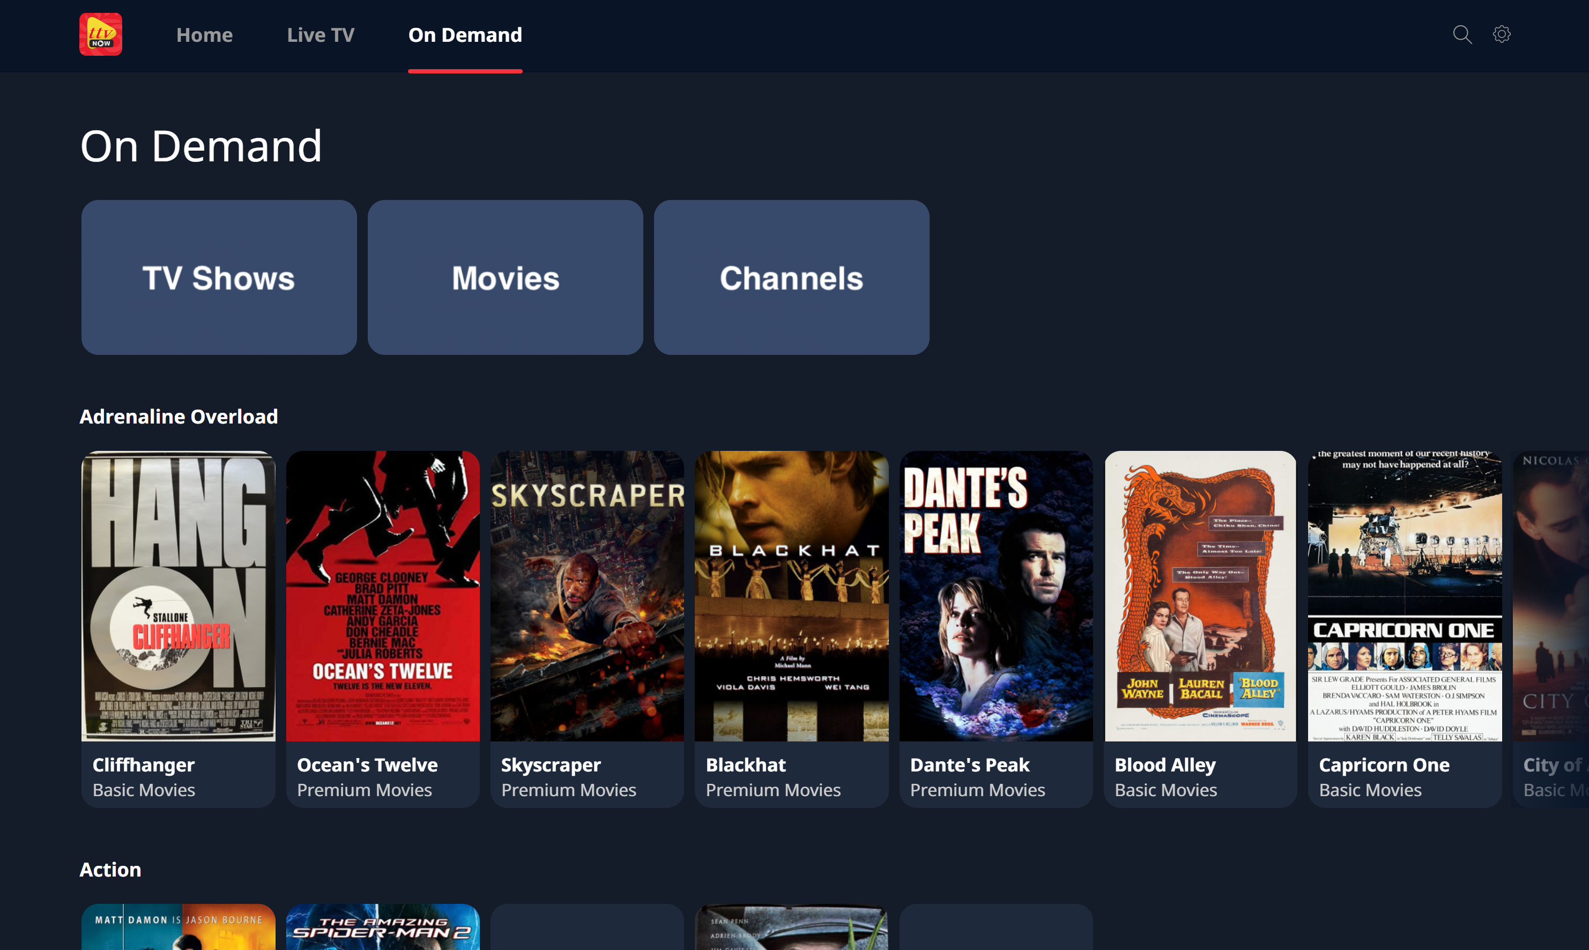1589x950 pixels.
Task: Open the Blood Alley movie poster
Action: [1200, 596]
